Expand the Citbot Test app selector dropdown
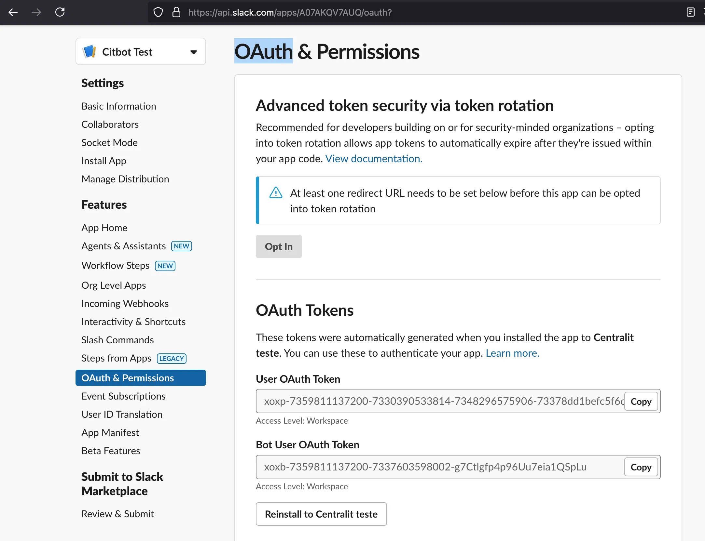This screenshot has height=541, width=705. 141,52
